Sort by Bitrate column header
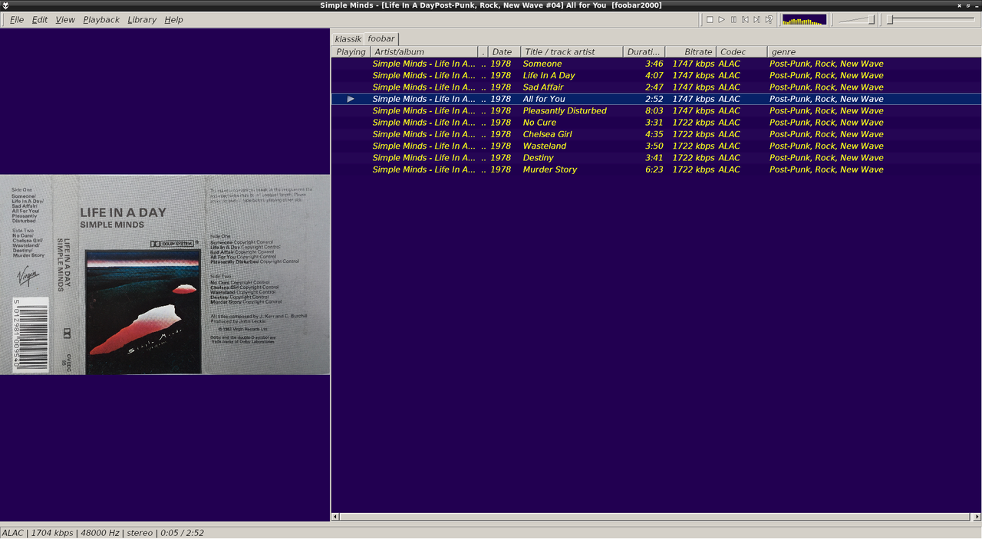 tap(690, 51)
